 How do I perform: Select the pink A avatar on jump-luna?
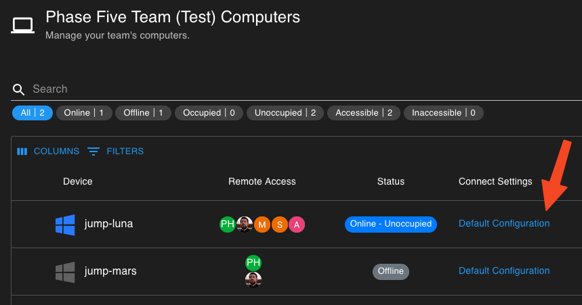tap(297, 225)
